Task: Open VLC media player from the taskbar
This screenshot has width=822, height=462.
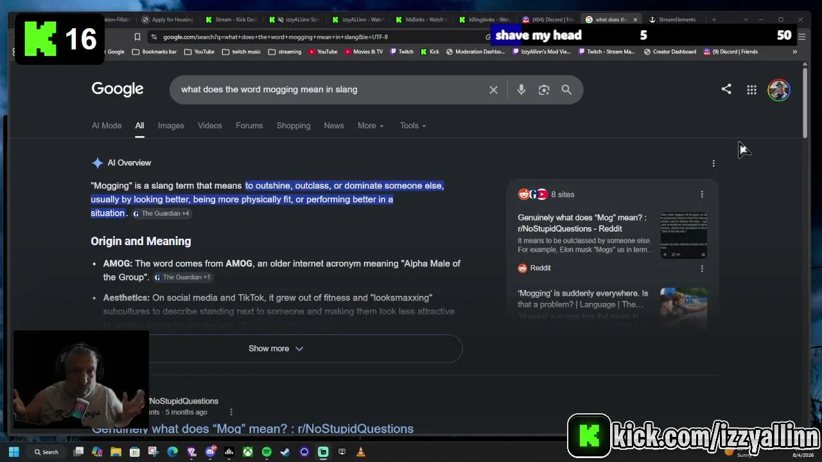Action: (x=360, y=452)
